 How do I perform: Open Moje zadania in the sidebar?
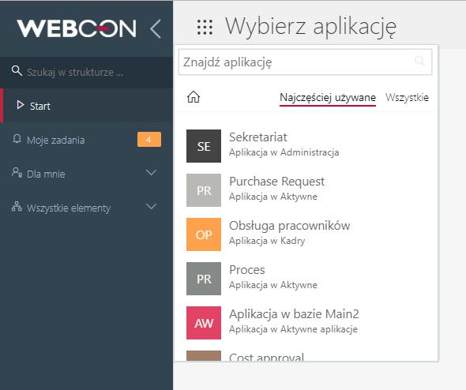(86, 140)
